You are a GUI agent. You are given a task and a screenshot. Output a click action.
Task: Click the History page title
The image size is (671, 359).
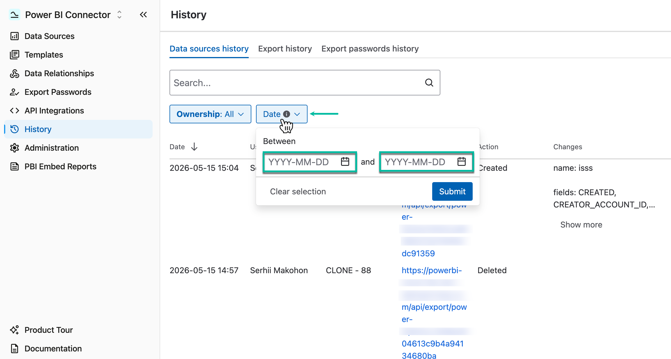click(189, 15)
